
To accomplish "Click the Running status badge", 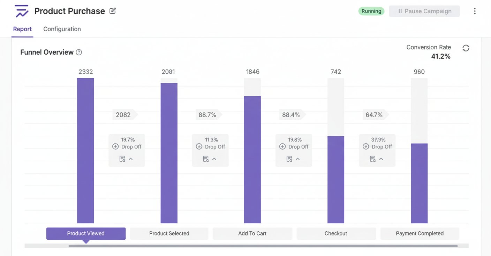I will tap(371, 11).
